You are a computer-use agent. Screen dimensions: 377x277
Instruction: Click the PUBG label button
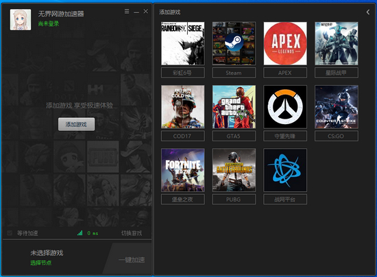[234, 200]
